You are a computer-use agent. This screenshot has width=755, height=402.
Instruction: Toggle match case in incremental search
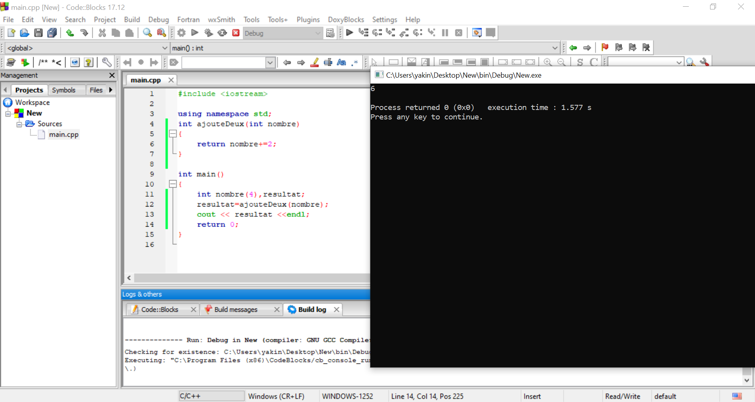(x=341, y=62)
